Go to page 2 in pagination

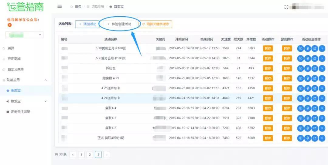click(x=90, y=155)
